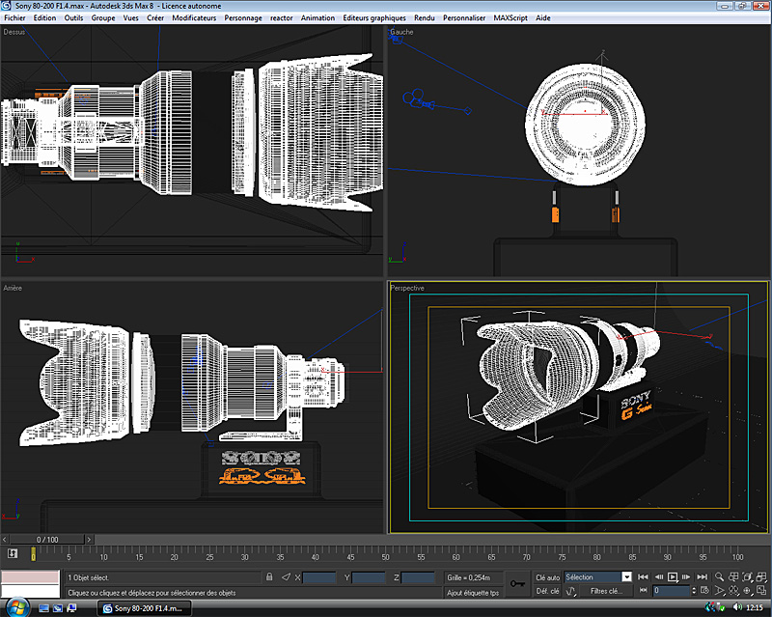Image resolution: width=772 pixels, height=617 pixels.
Task: Click the X coordinate field
Action: pos(319,577)
